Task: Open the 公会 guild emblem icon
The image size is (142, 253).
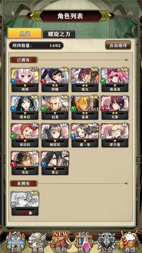Action: (x=107, y=242)
